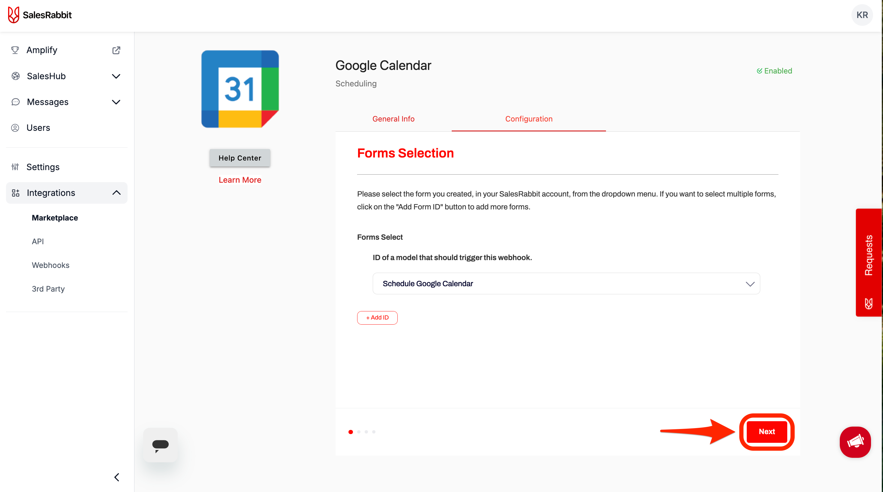
Task: Switch to the General Info tab
Action: 393,119
